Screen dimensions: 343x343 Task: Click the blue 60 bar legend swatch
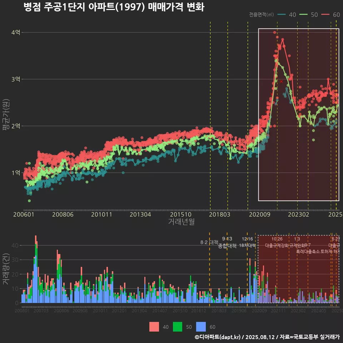pos(201,327)
